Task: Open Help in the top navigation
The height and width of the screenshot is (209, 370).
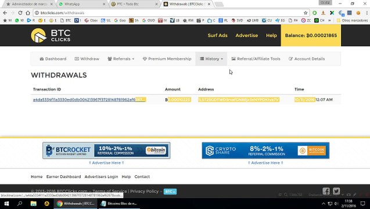Action: tap(271, 35)
